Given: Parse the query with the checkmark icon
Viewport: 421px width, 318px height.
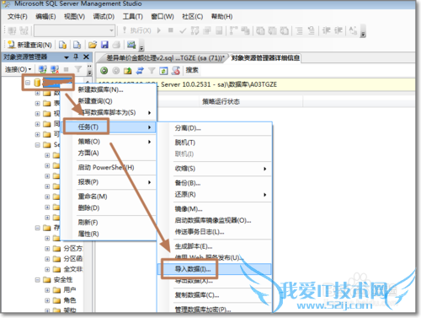Looking at the screenshot, I should click(183, 30).
